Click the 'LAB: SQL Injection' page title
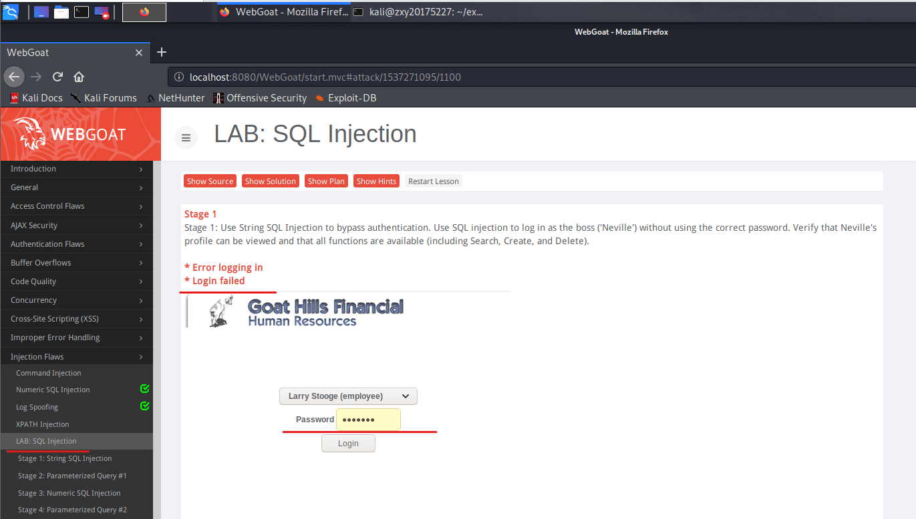This screenshot has height=519, width=916. point(315,134)
